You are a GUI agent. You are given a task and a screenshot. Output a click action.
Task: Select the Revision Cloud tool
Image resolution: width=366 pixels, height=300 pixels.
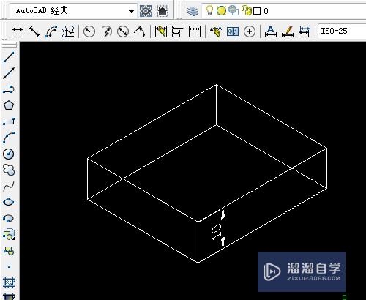pyautogui.click(x=9, y=170)
